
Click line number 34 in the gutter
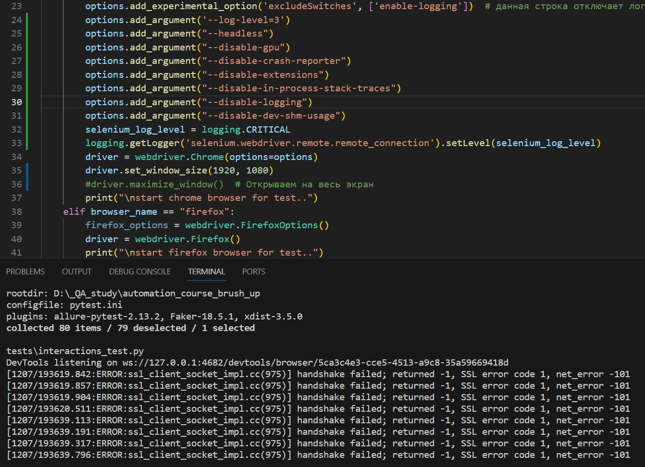[x=17, y=157]
